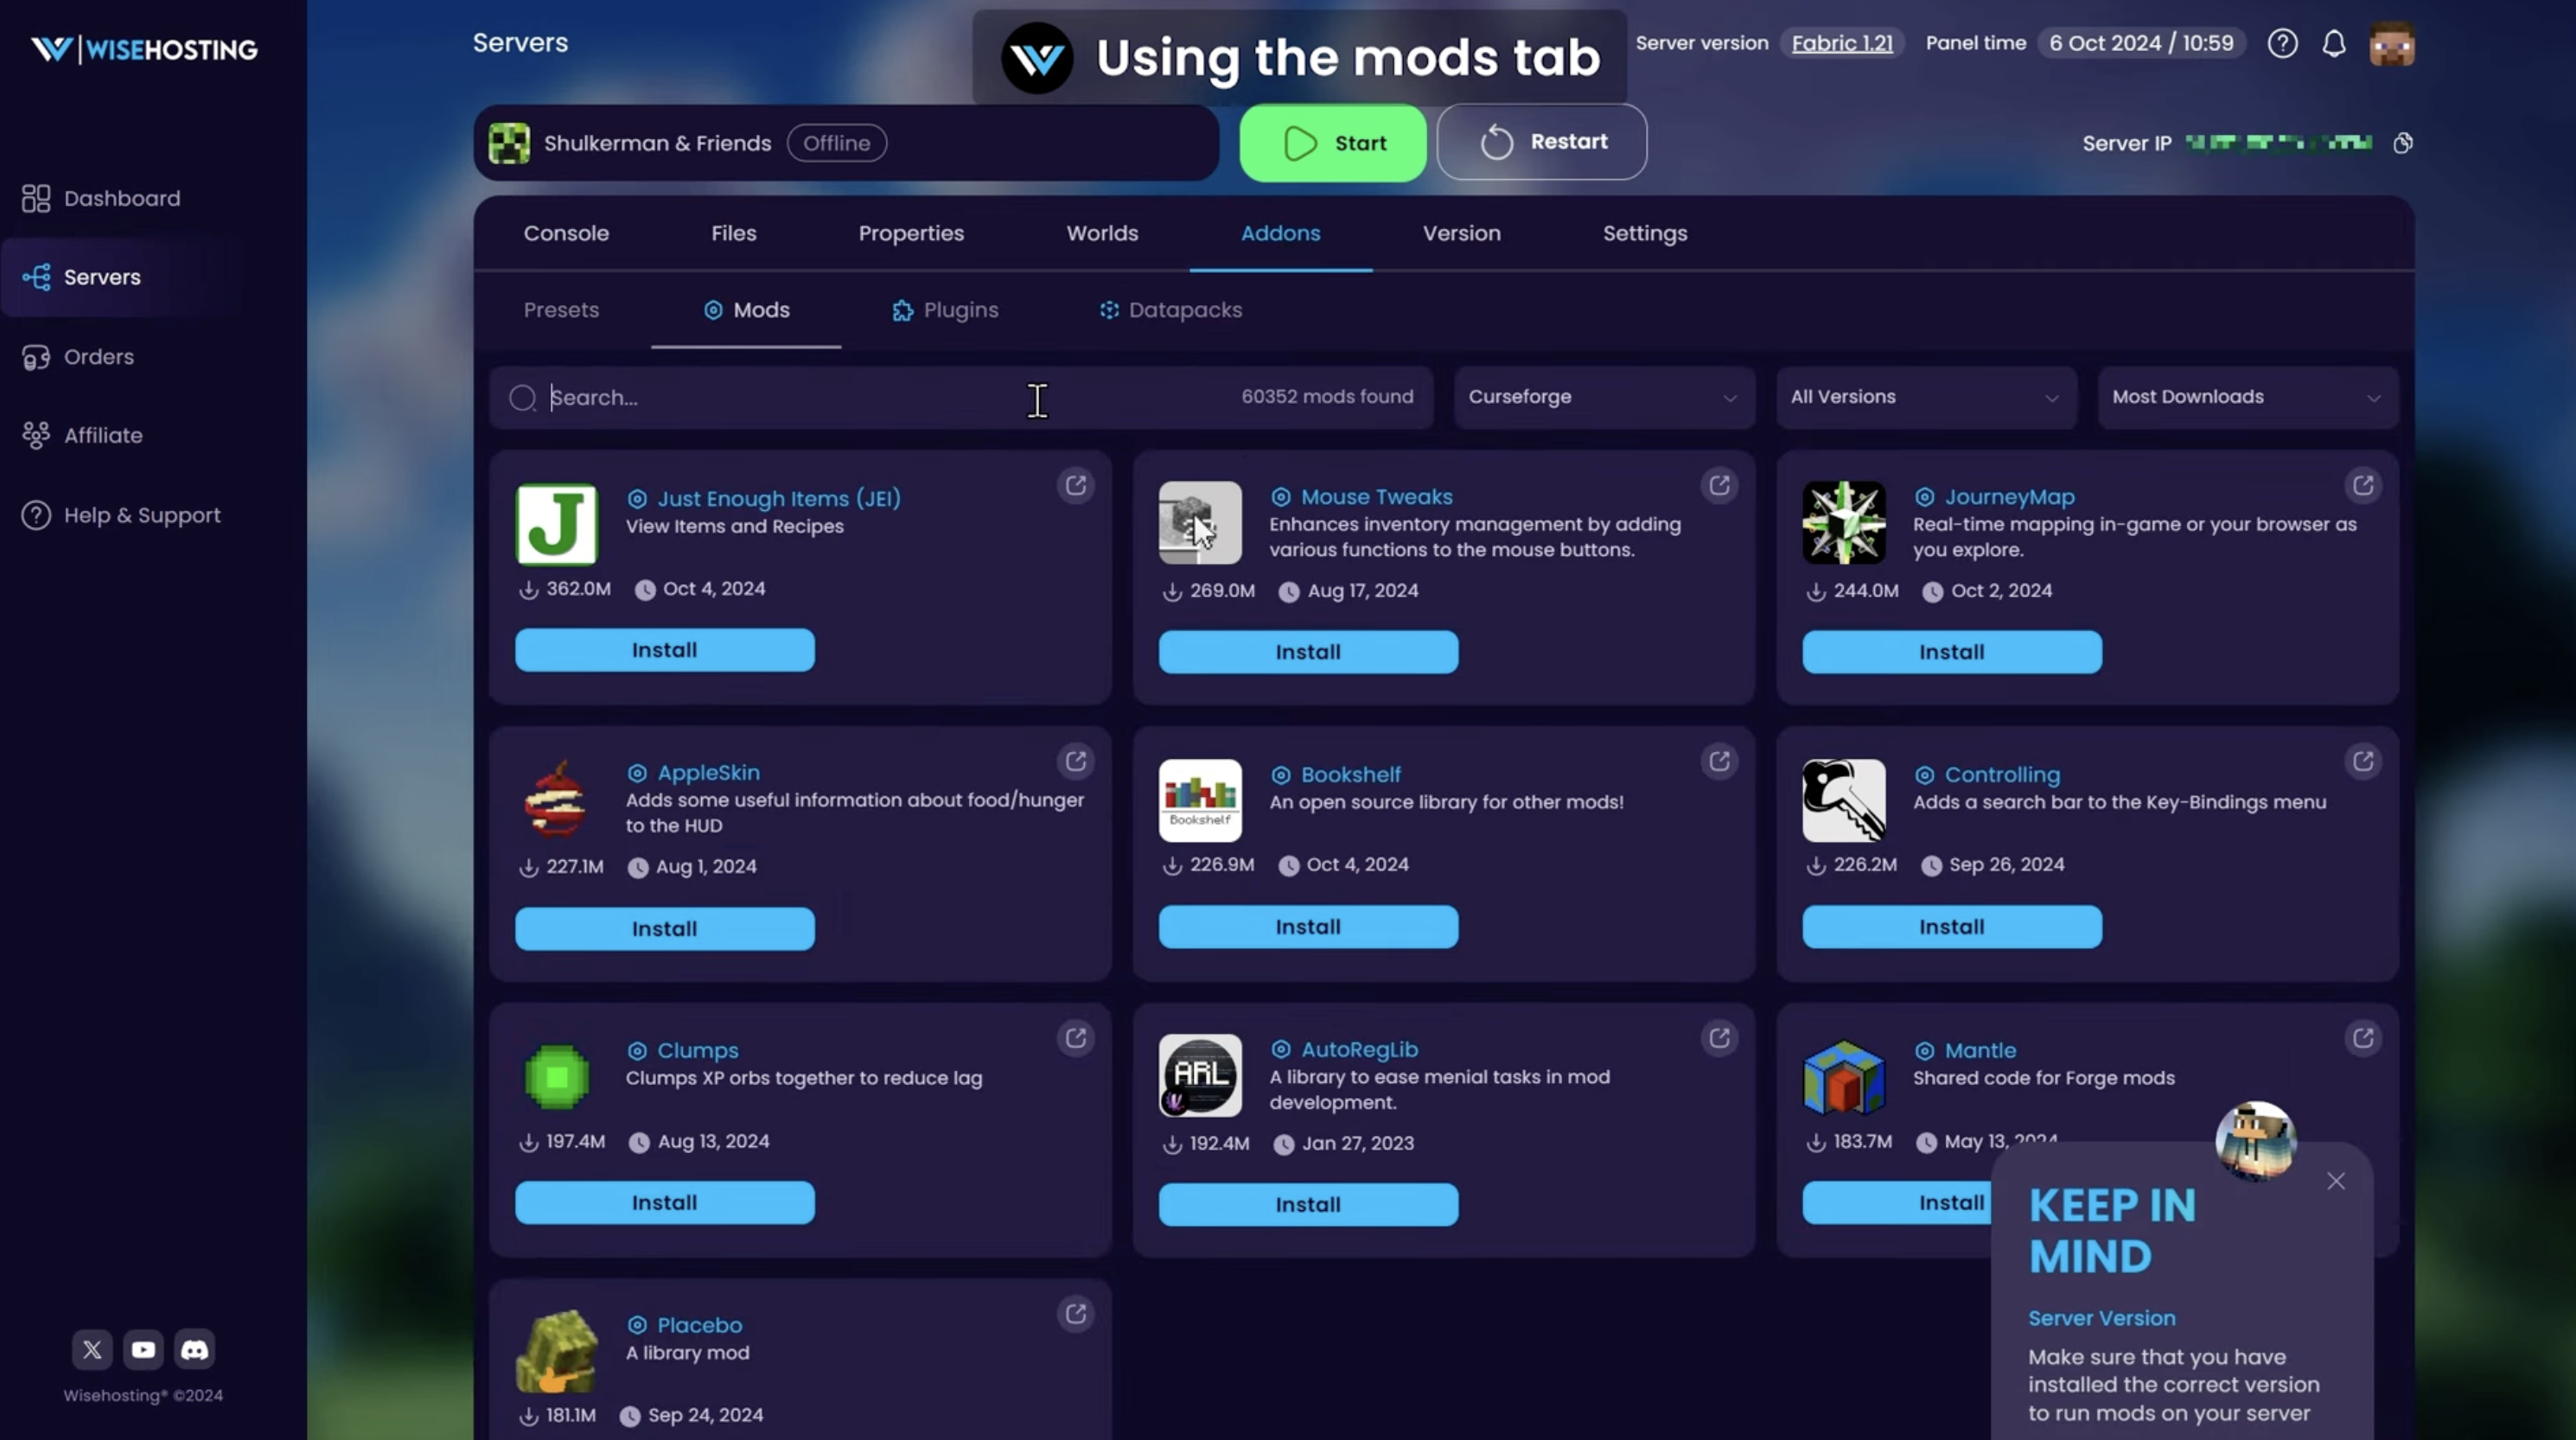Viewport: 2576px width, 1440px height.
Task: Click the search magnifier icon
Action: [x=523, y=397]
